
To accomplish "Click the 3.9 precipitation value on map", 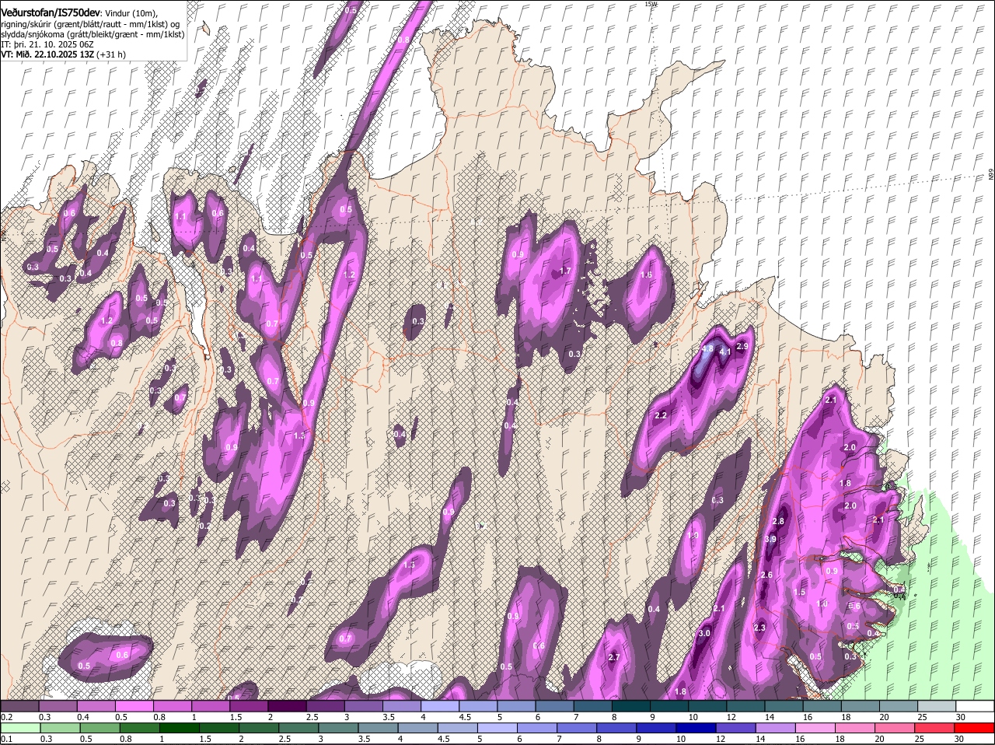I will [770, 539].
